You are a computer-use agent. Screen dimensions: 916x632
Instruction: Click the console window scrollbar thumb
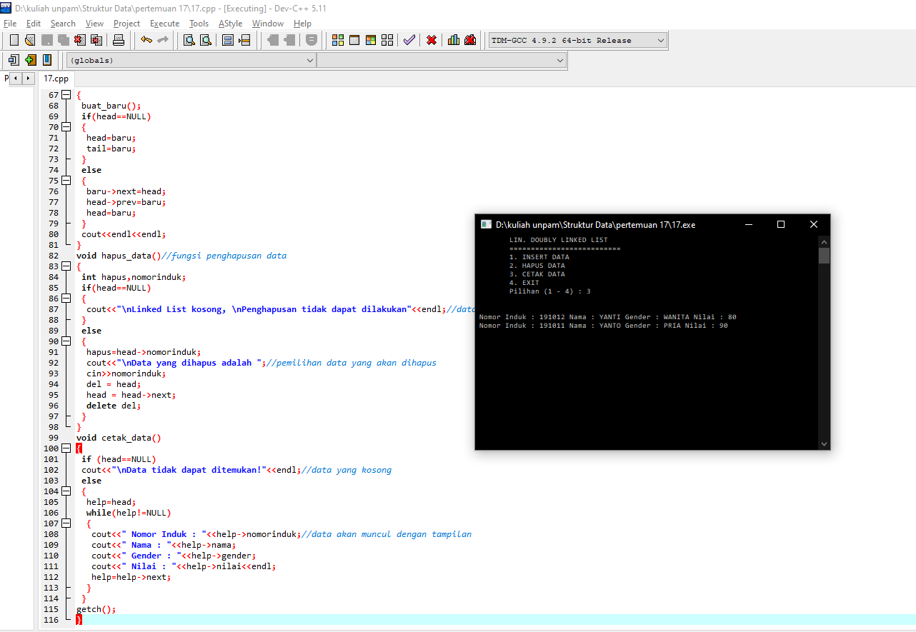[824, 256]
